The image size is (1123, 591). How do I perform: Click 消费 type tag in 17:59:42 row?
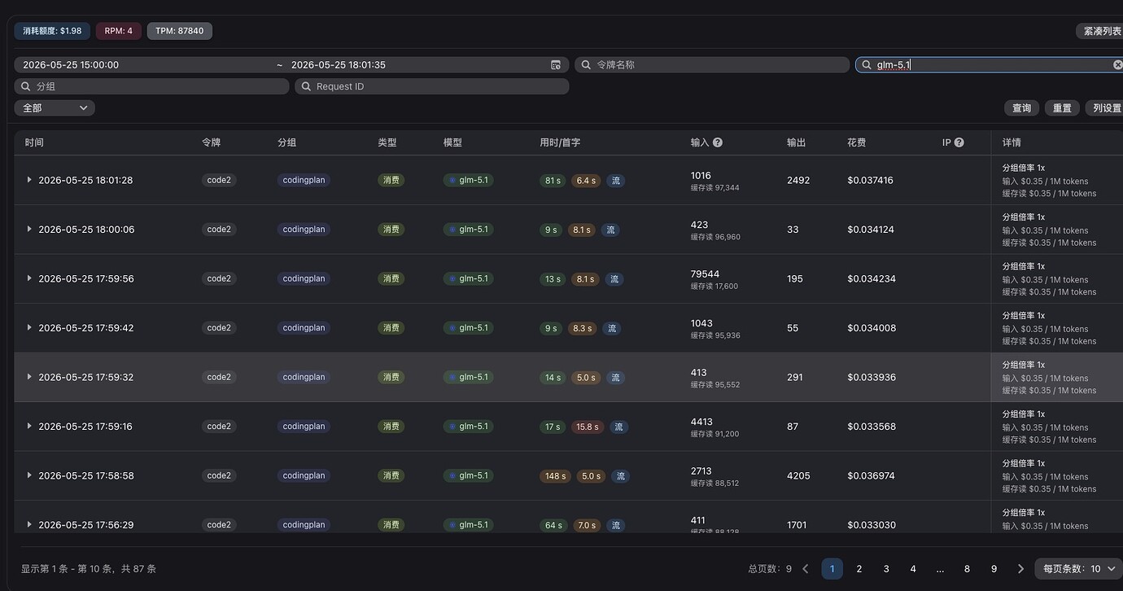pyautogui.click(x=391, y=328)
